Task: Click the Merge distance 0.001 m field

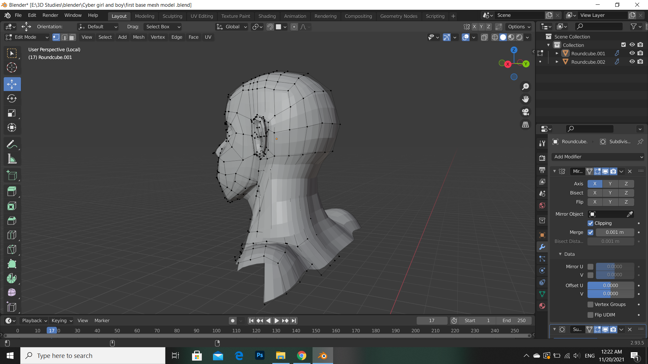Action: pos(615,232)
